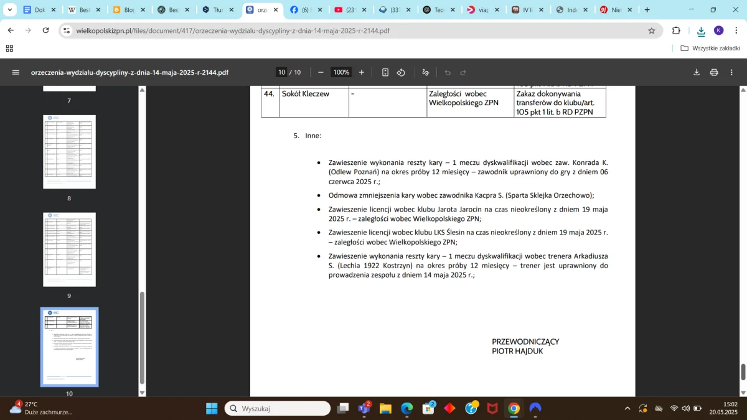Go forward to the next page
Viewport: 747px width, 420px height.
click(28, 30)
